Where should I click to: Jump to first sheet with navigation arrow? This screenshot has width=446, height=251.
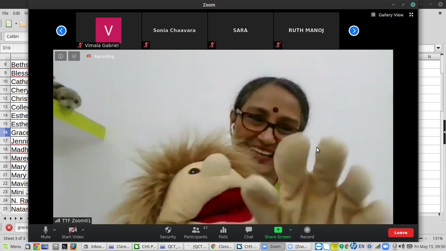coord(5,218)
